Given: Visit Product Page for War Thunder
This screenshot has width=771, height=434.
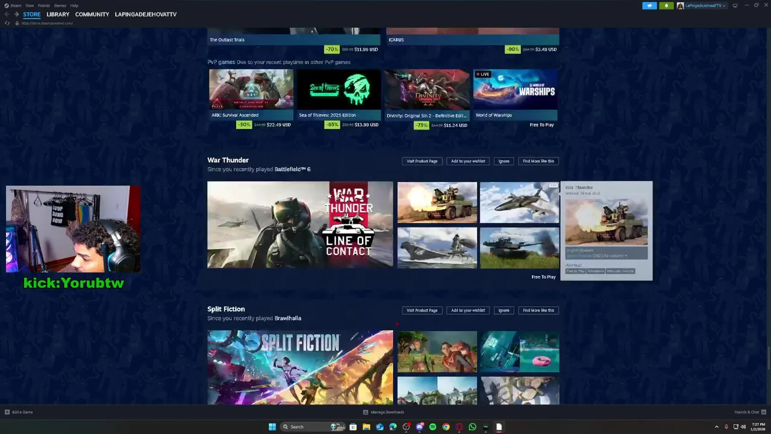Looking at the screenshot, I should (x=422, y=161).
